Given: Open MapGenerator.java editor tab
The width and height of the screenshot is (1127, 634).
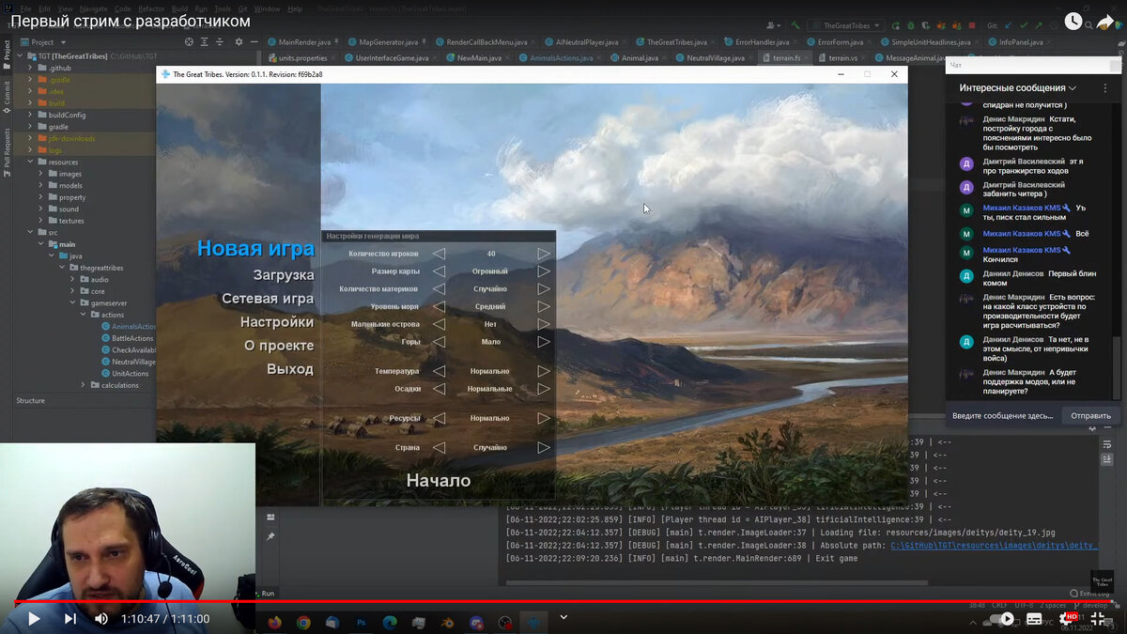Looking at the screenshot, I should [386, 42].
